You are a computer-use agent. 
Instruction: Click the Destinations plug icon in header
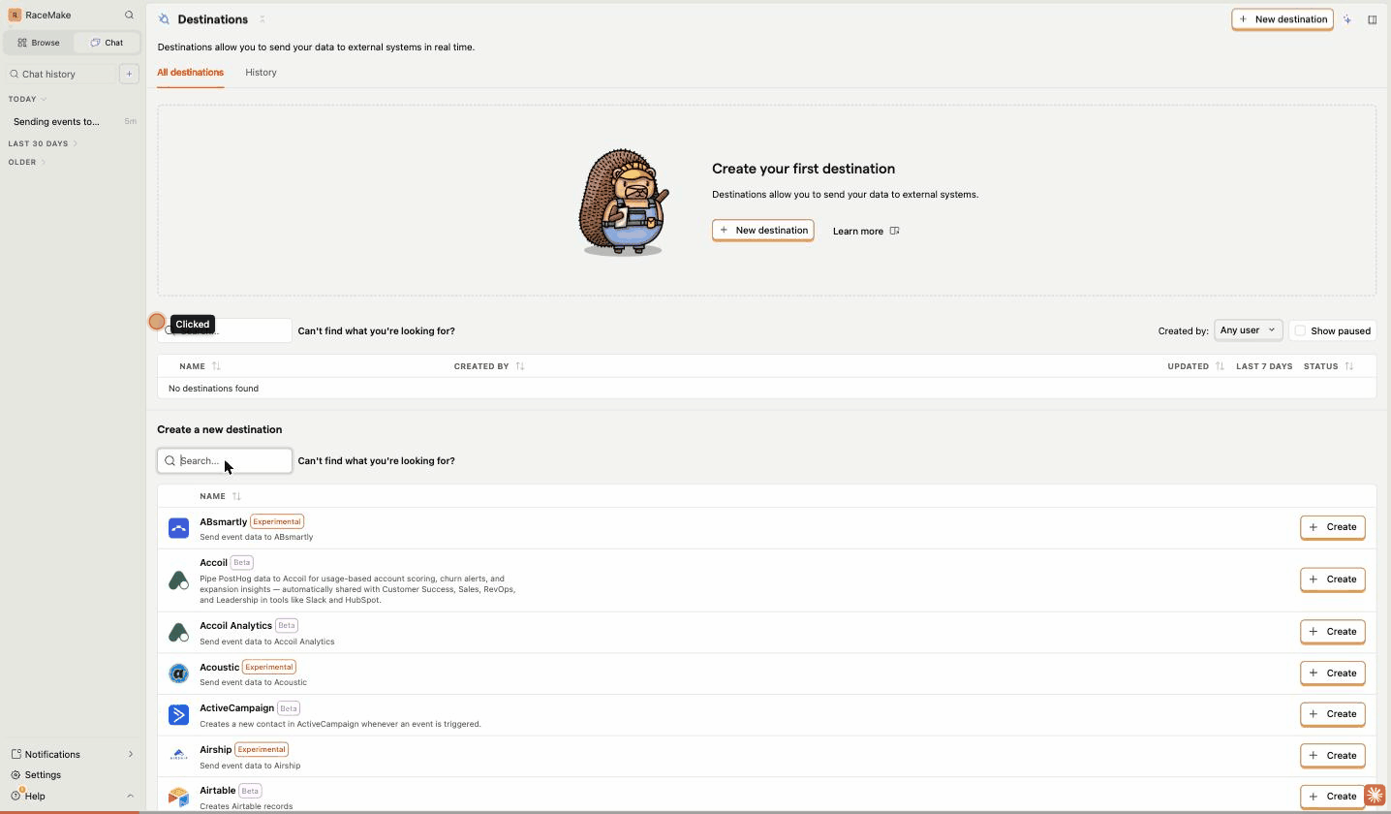[164, 19]
